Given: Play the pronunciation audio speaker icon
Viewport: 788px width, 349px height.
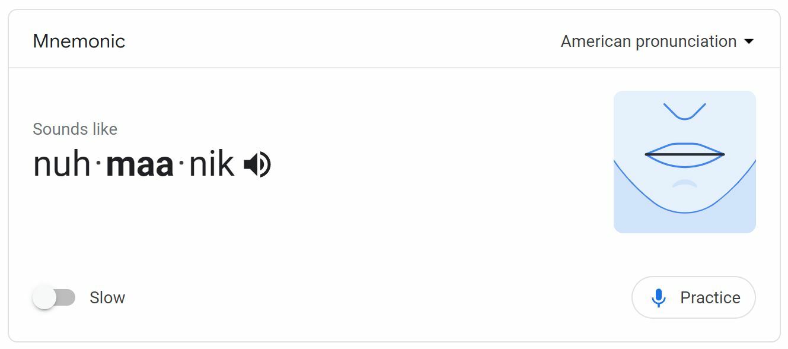Looking at the screenshot, I should tap(257, 164).
